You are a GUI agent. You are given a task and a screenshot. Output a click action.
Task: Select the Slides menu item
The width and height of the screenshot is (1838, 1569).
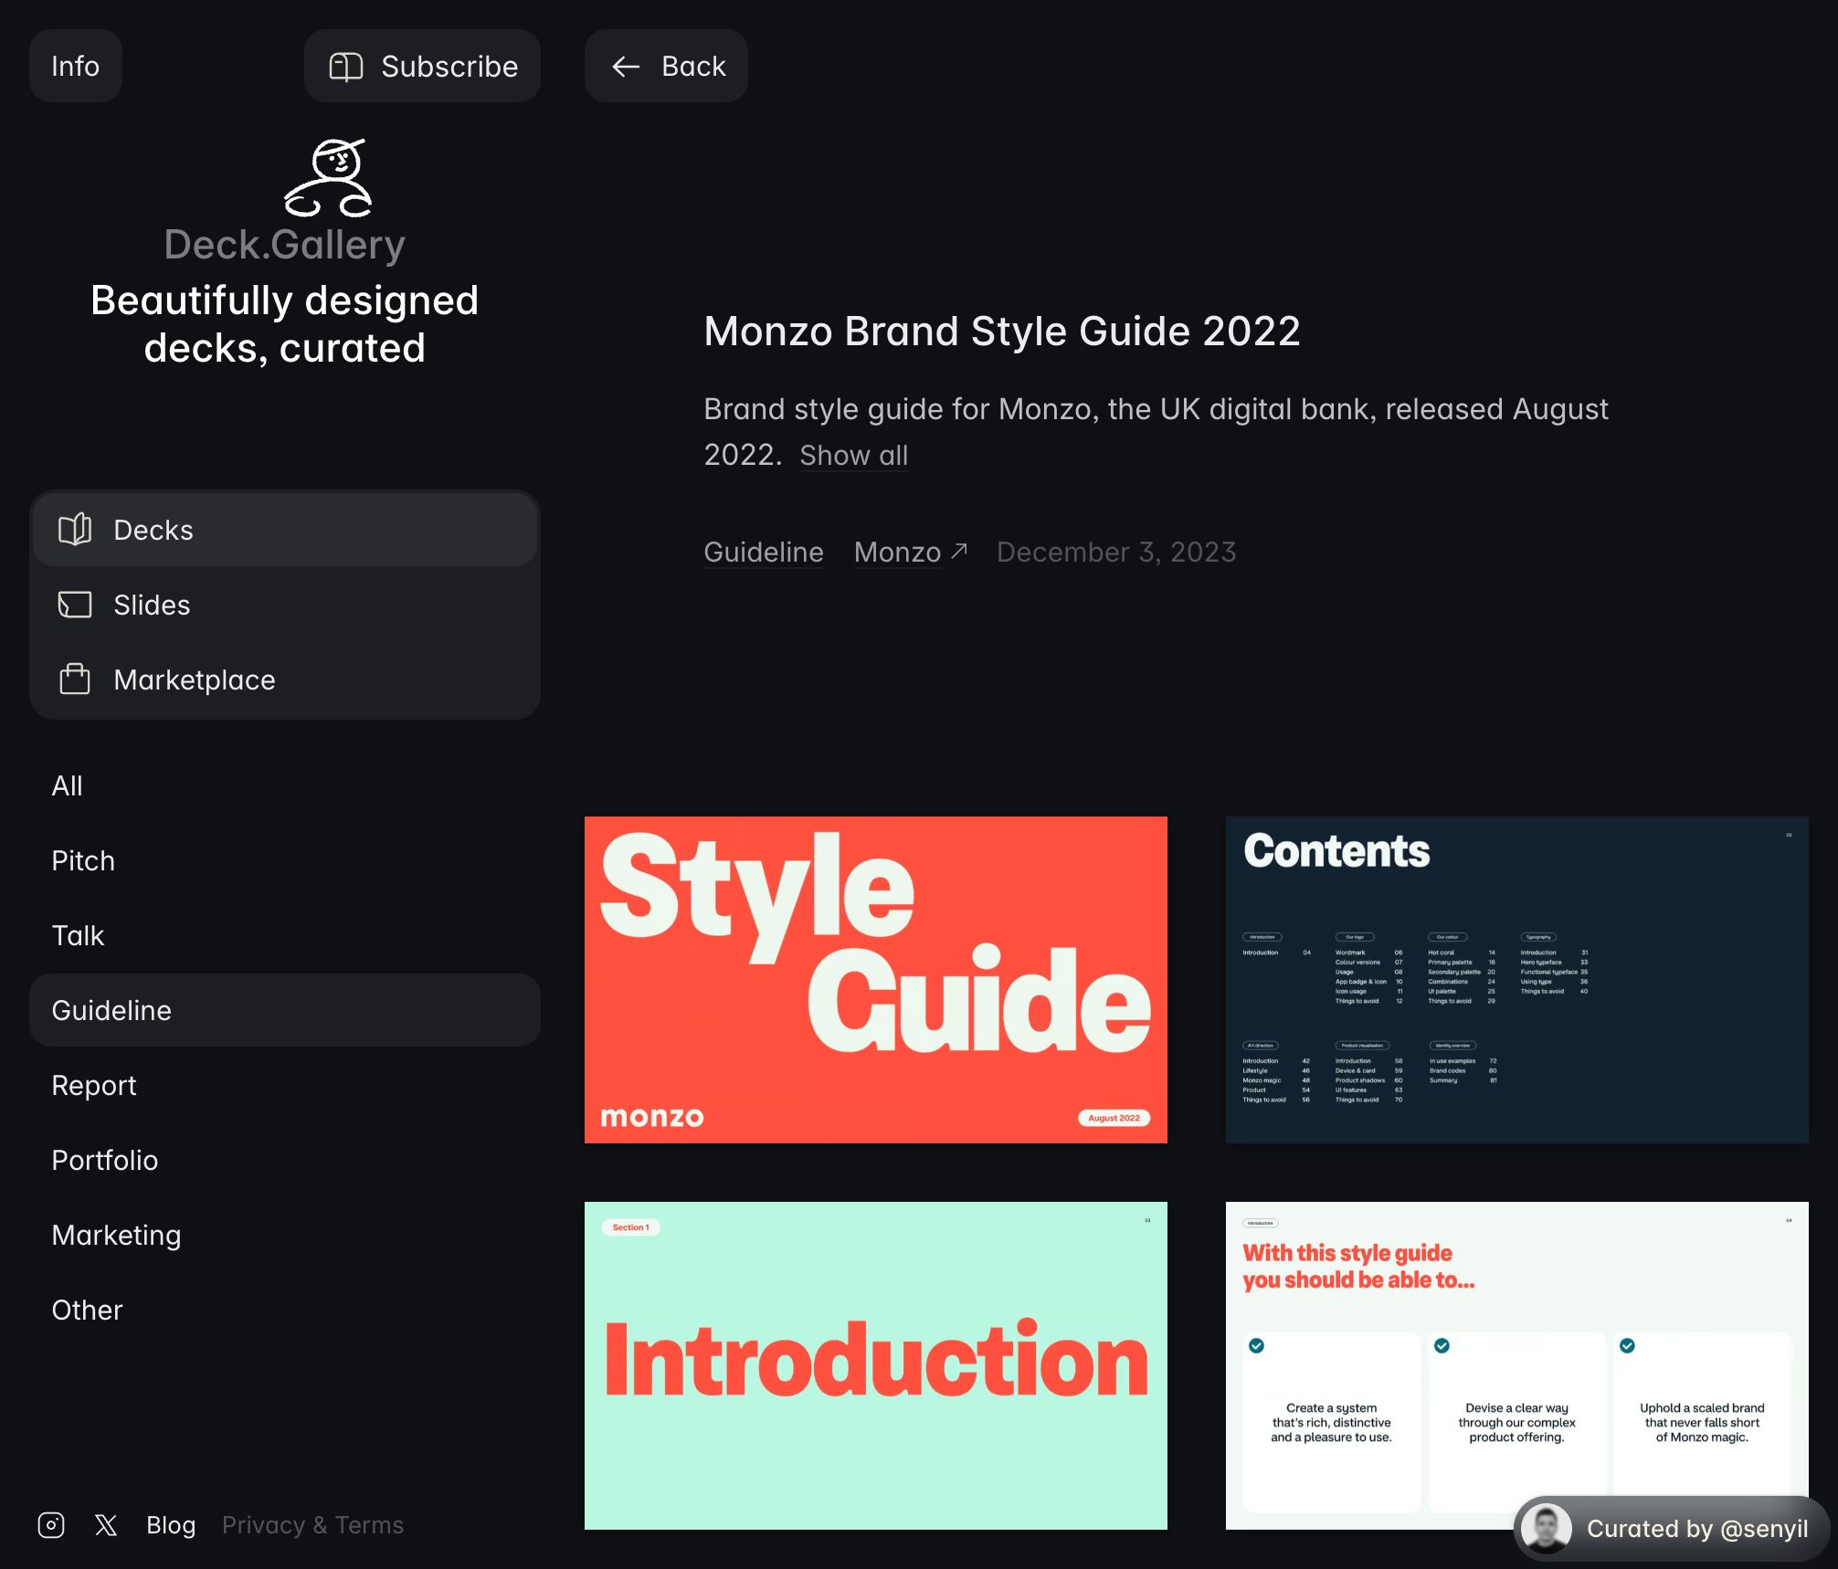pos(285,605)
